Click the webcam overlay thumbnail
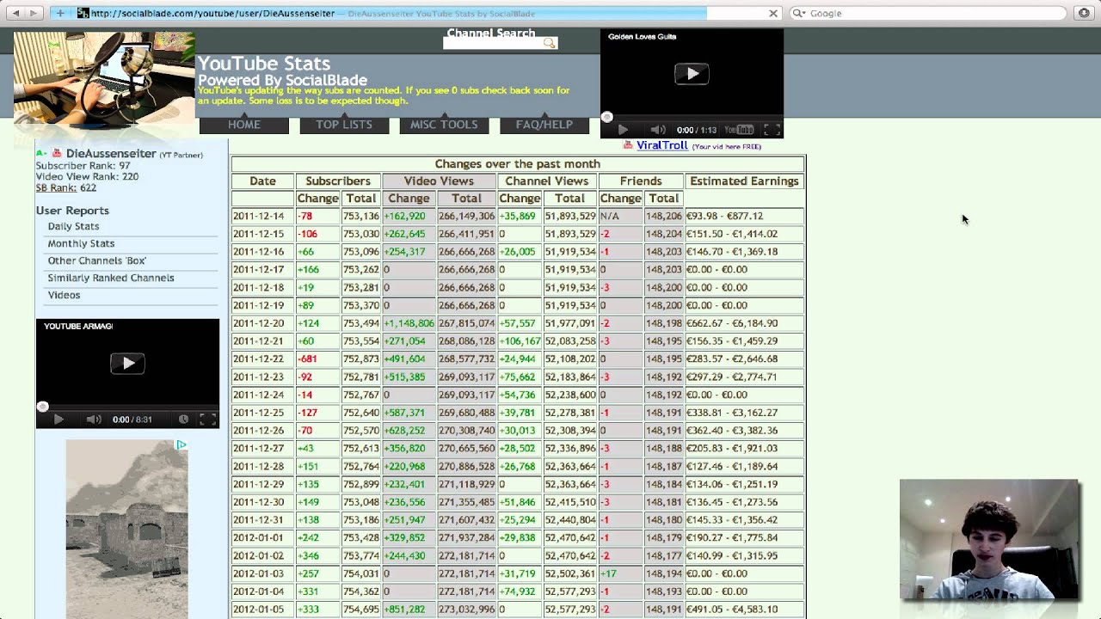 point(988,539)
